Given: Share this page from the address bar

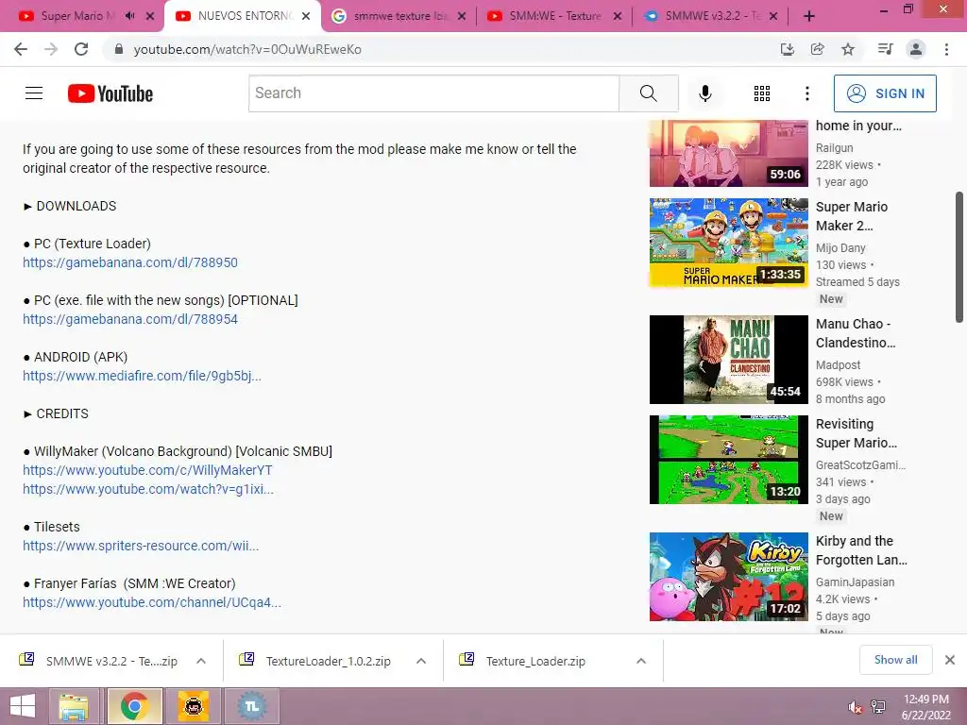Looking at the screenshot, I should coord(818,49).
